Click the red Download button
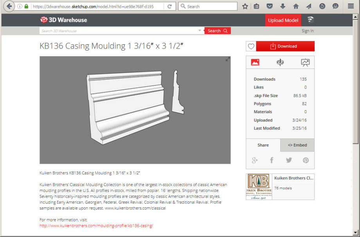This screenshot has width=360, height=237. click(285, 46)
